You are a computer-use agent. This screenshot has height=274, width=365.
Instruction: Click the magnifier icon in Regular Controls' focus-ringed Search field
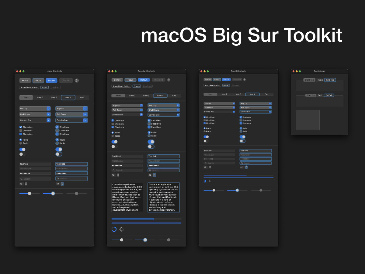tap(150, 170)
